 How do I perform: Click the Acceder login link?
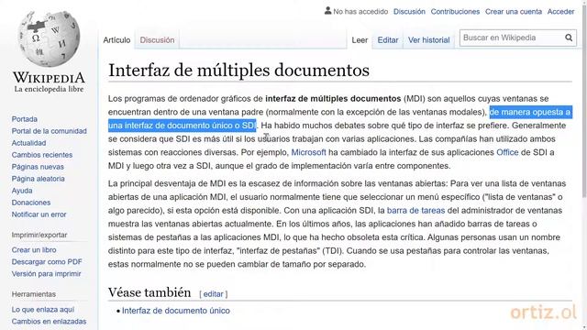tap(560, 12)
